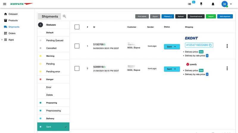Select Pending Queued status filter
The height and width of the screenshot is (133, 238).
[53, 40]
